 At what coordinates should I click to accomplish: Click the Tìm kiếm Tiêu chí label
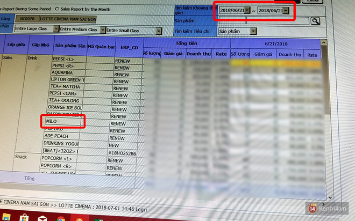(192, 31)
